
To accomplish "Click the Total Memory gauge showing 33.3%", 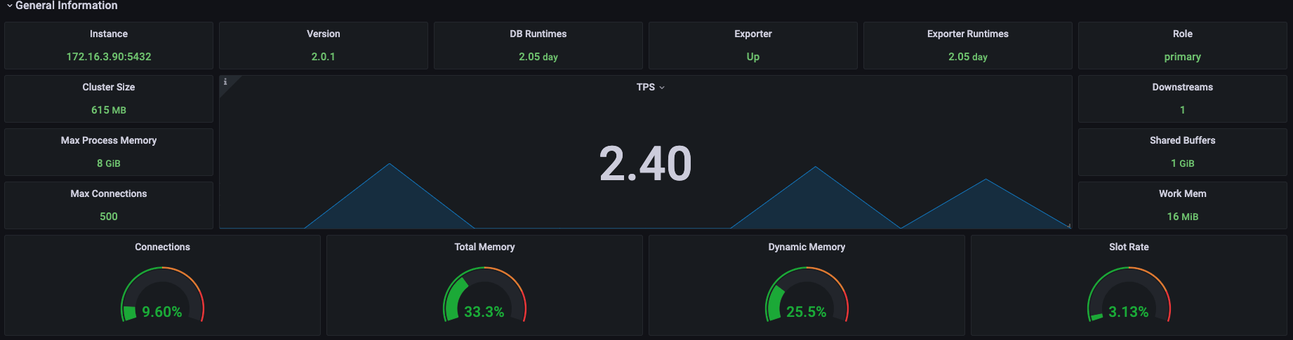I will point(484,294).
